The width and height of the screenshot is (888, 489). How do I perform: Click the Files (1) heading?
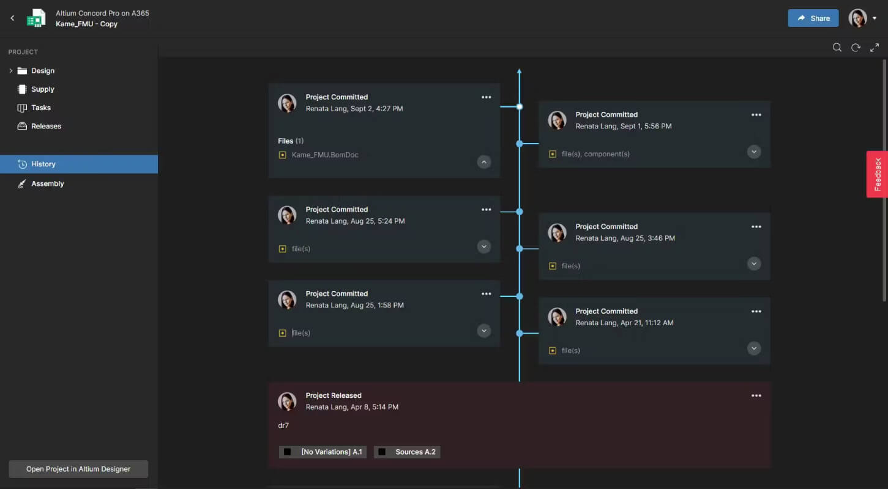click(291, 141)
